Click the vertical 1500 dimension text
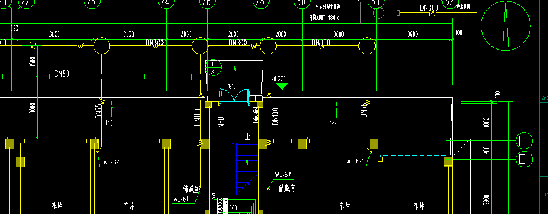 34,62
